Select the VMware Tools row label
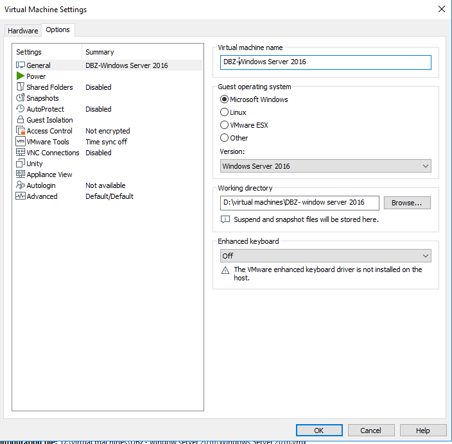Image resolution: width=452 pixels, height=444 pixels. tap(48, 142)
